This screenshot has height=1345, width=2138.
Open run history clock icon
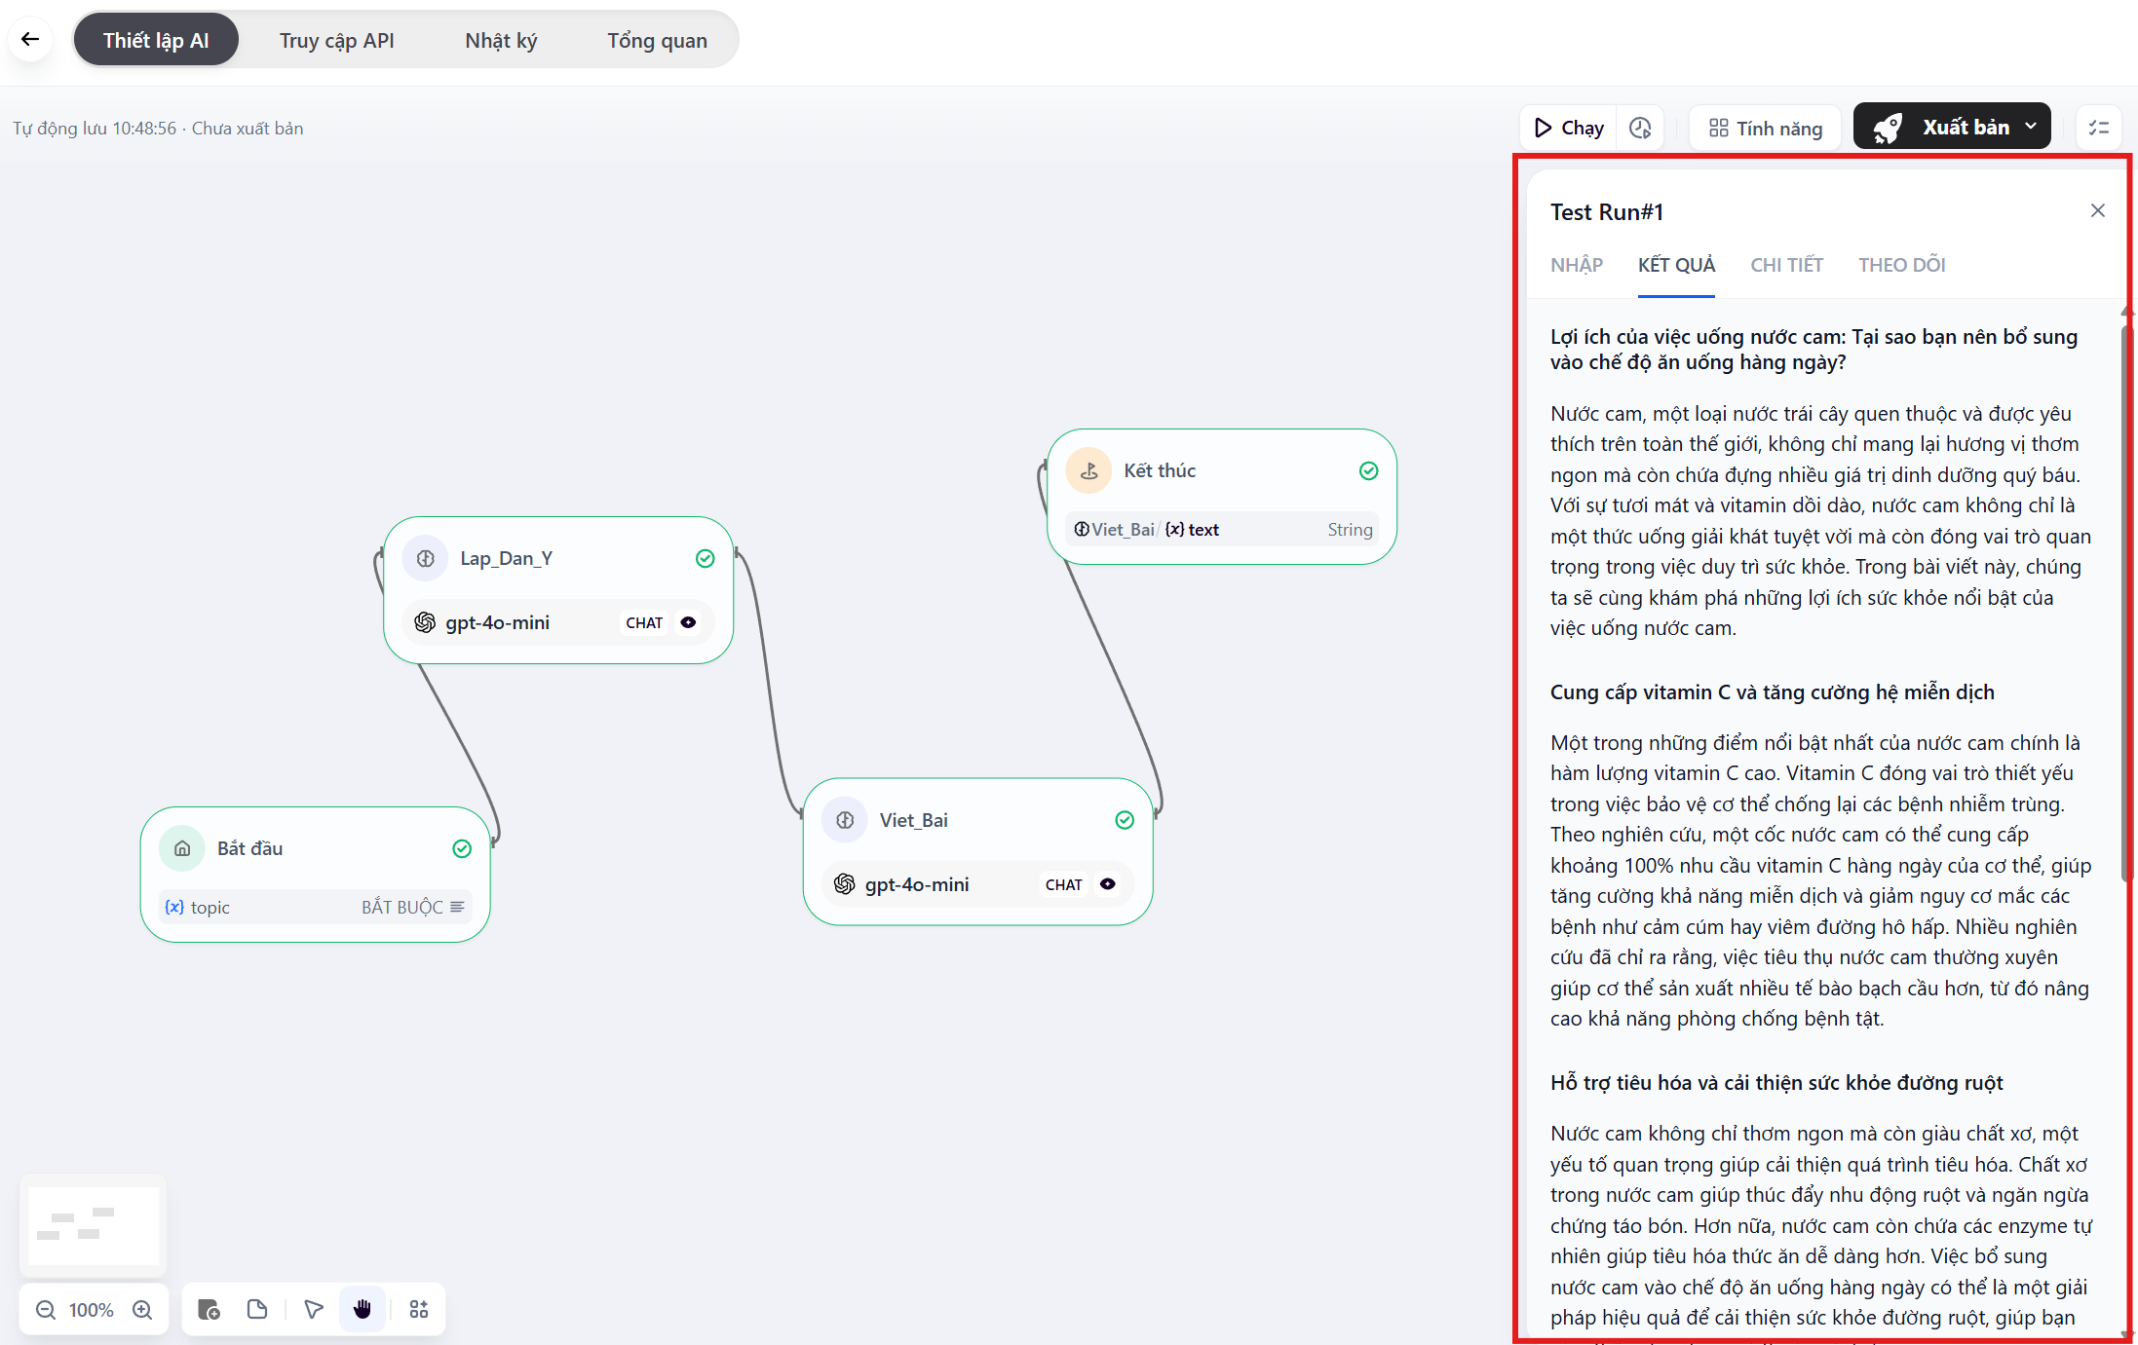(x=1640, y=128)
